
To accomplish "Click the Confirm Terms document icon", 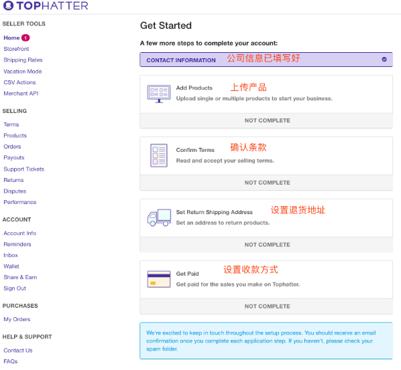I will click(x=159, y=155).
